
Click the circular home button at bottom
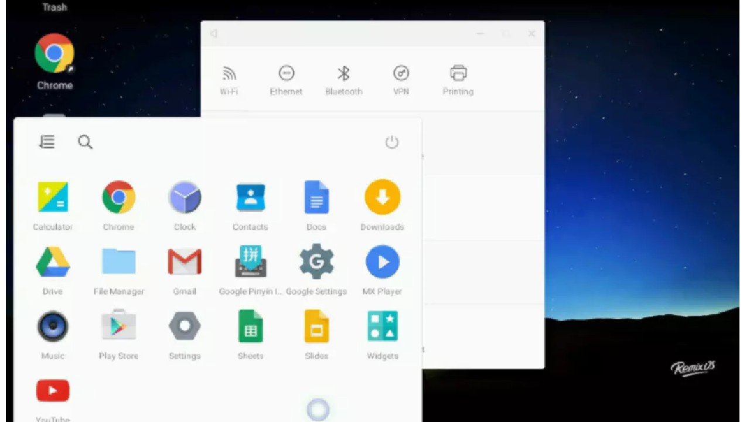[318, 410]
